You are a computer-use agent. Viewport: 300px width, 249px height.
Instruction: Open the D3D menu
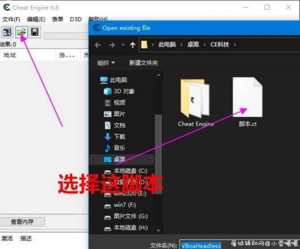pos(76,19)
